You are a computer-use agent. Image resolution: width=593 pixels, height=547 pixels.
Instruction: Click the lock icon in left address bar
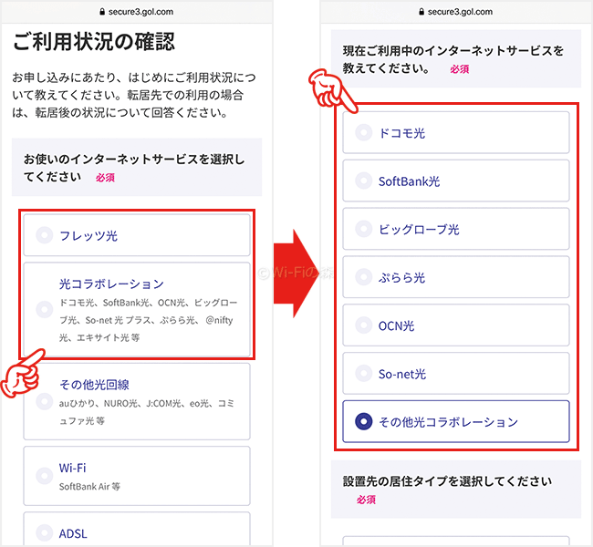(102, 12)
